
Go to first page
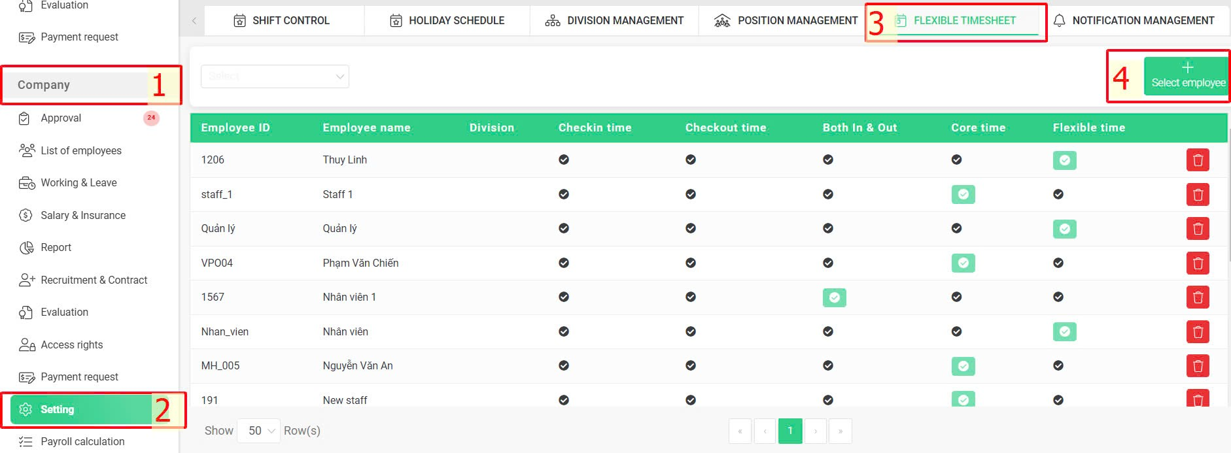[740, 431]
